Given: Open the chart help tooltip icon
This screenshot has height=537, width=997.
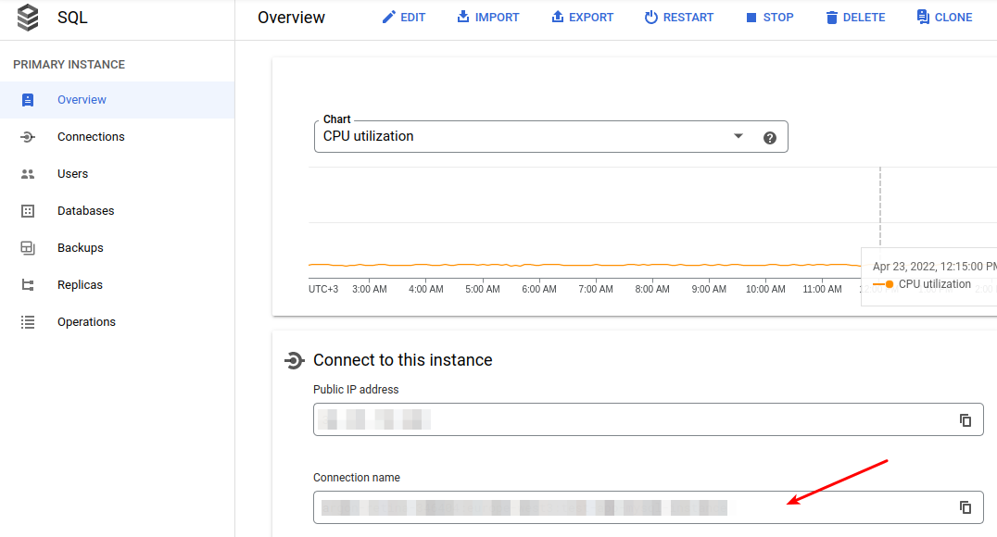Looking at the screenshot, I should [770, 136].
